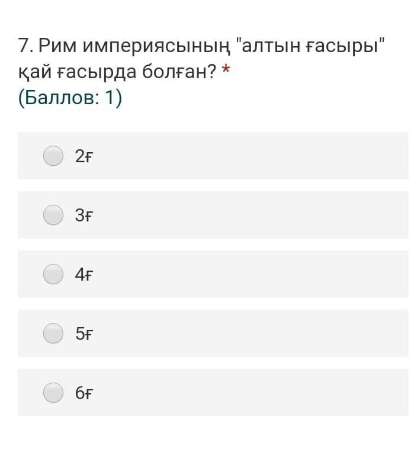Tap the "4ғ" answer label text
The image size is (411, 450).
pos(84,275)
